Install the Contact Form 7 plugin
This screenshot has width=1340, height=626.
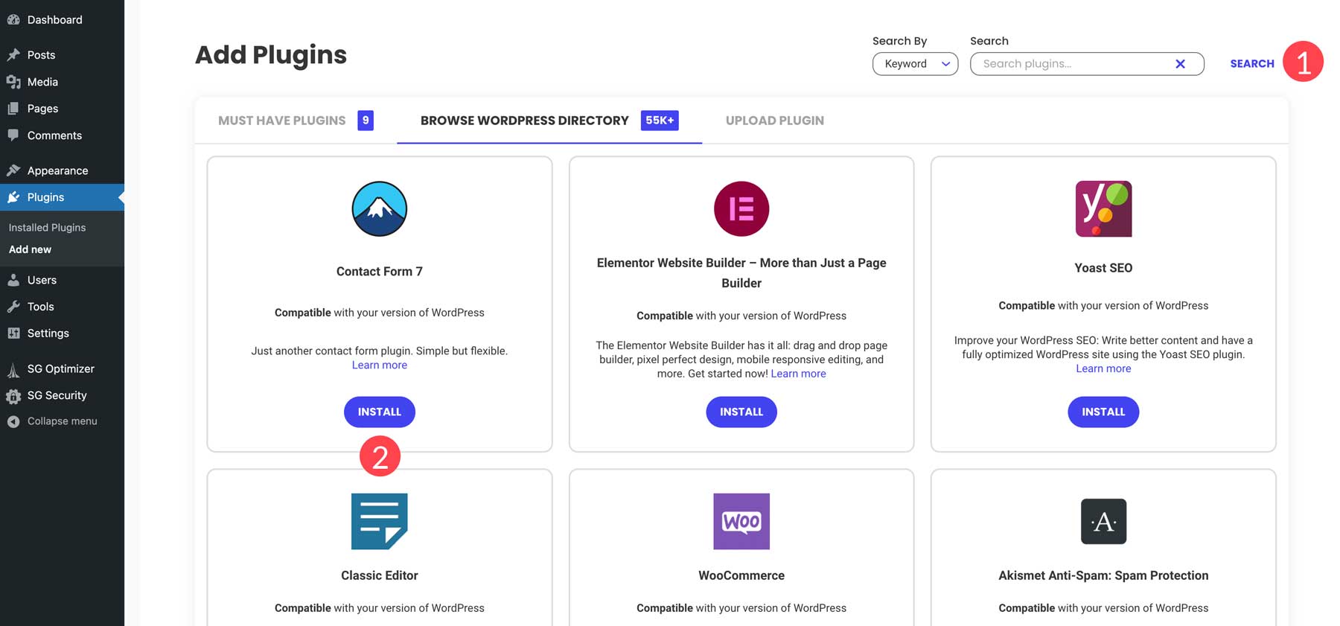(x=379, y=412)
